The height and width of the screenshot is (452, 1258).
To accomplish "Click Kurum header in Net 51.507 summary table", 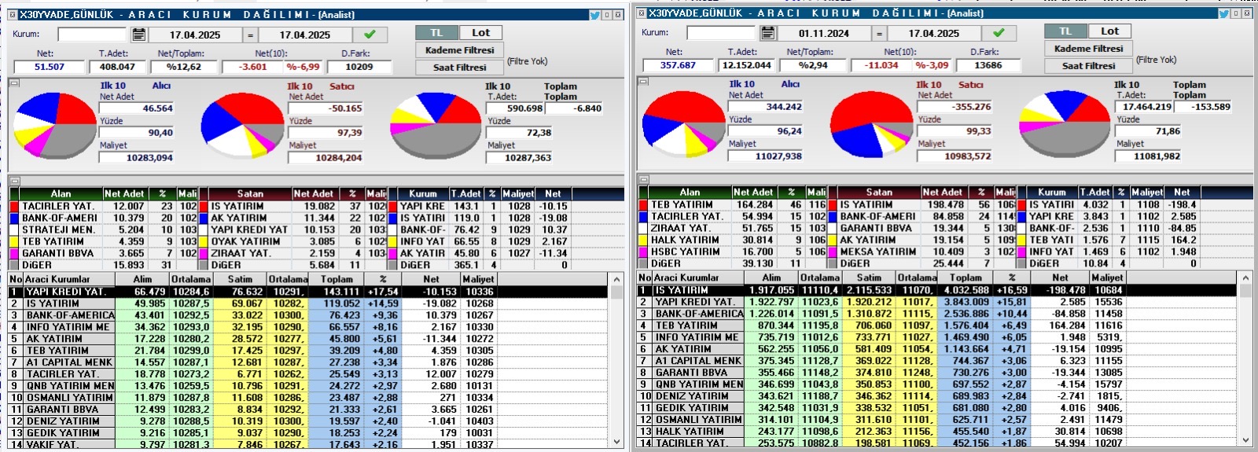I will point(423,193).
